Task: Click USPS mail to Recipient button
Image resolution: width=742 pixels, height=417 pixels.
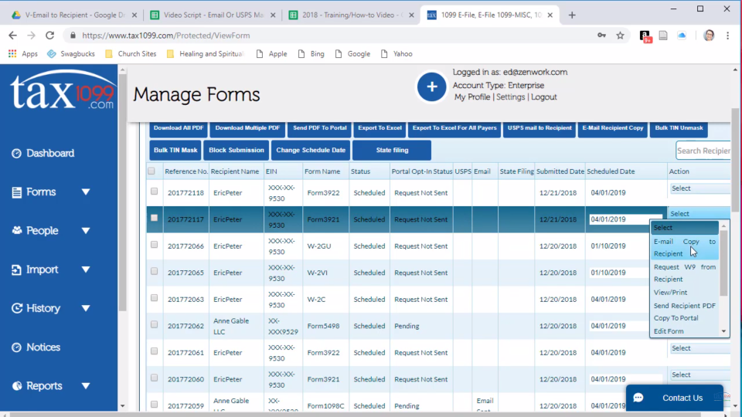Action: coord(539,128)
